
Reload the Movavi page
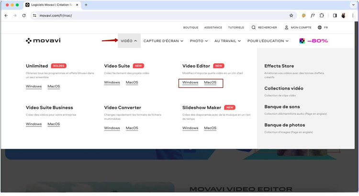click(24, 16)
